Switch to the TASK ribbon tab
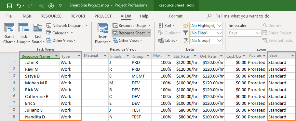This screenshot has height=121, width=296. (27, 16)
